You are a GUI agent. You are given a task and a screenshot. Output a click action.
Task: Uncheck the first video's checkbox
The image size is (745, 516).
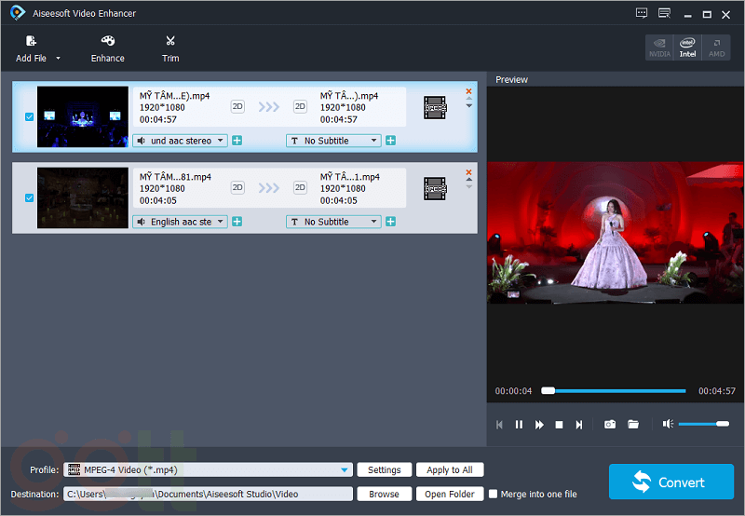coord(29,117)
